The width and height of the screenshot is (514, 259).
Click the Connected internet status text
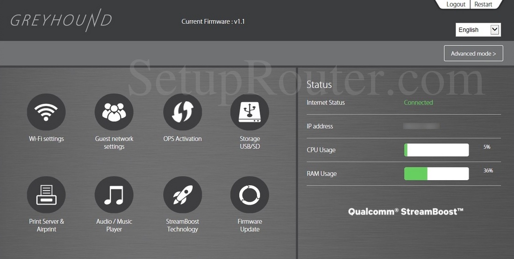coord(418,103)
